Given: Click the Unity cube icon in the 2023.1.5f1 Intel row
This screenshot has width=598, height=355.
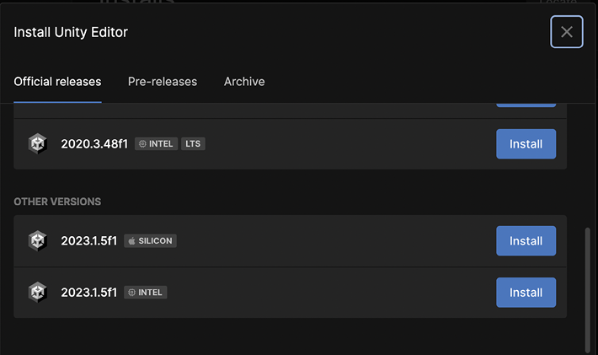Looking at the screenshot, I should 37,293.
